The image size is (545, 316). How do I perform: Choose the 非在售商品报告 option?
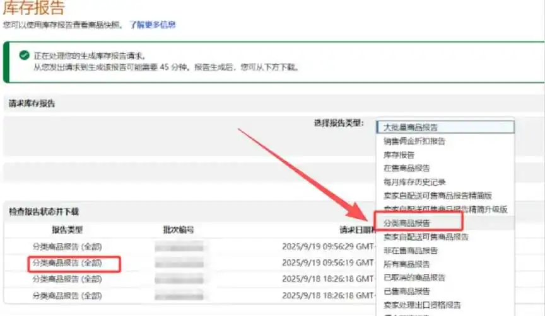pyautogui.click(x=410, y=251)
